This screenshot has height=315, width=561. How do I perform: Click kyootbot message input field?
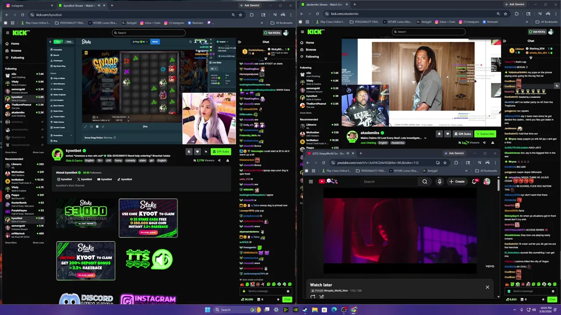click(x=265, y=291)
